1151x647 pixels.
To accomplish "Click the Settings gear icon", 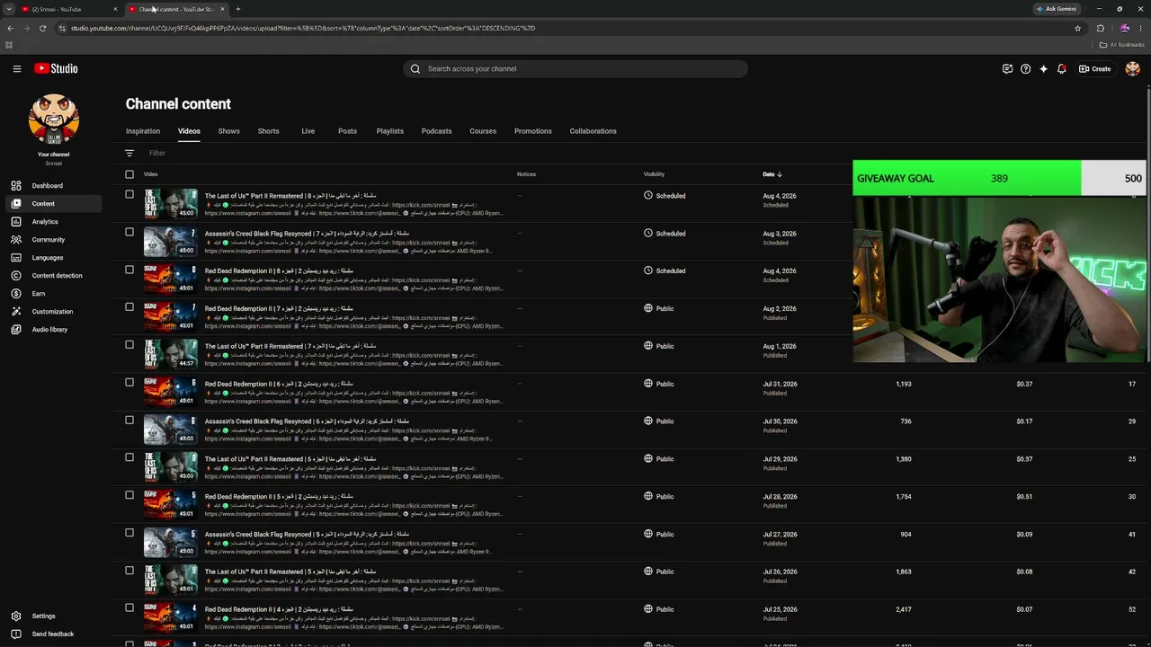I will pos(16,616).
